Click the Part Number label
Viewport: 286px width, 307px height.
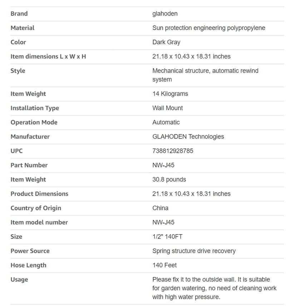[29, 165]
